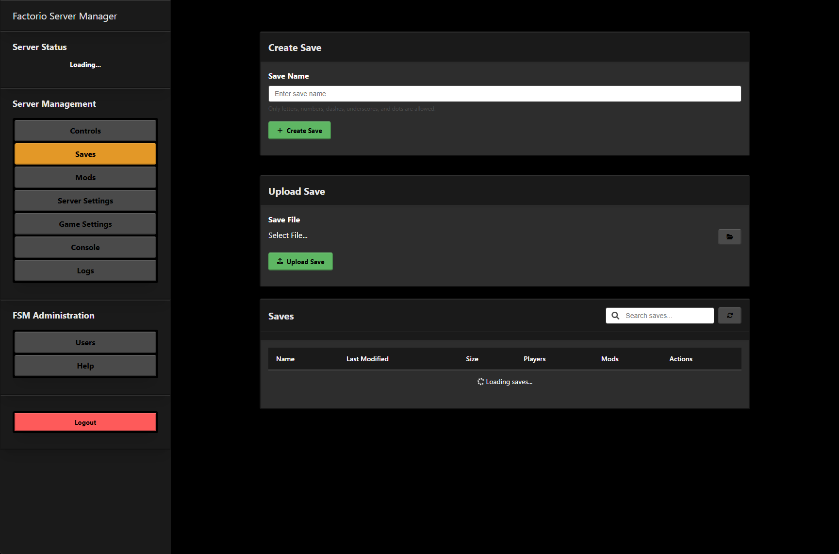
Task: Focus the Enter save name field
Action: 505,94
